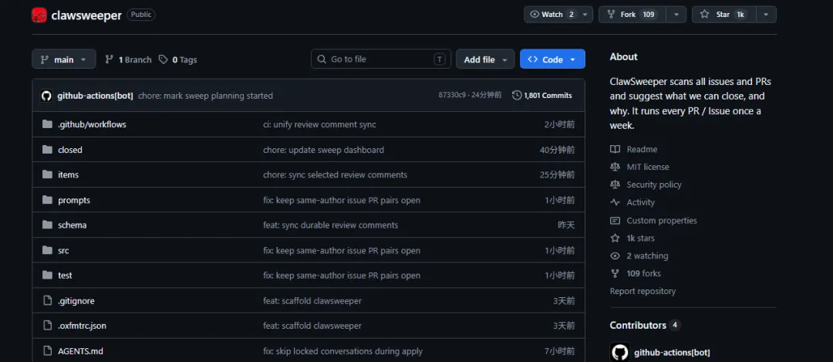Click the .gitignore file entry
The image size is (833, 362).
coord(76,300)
